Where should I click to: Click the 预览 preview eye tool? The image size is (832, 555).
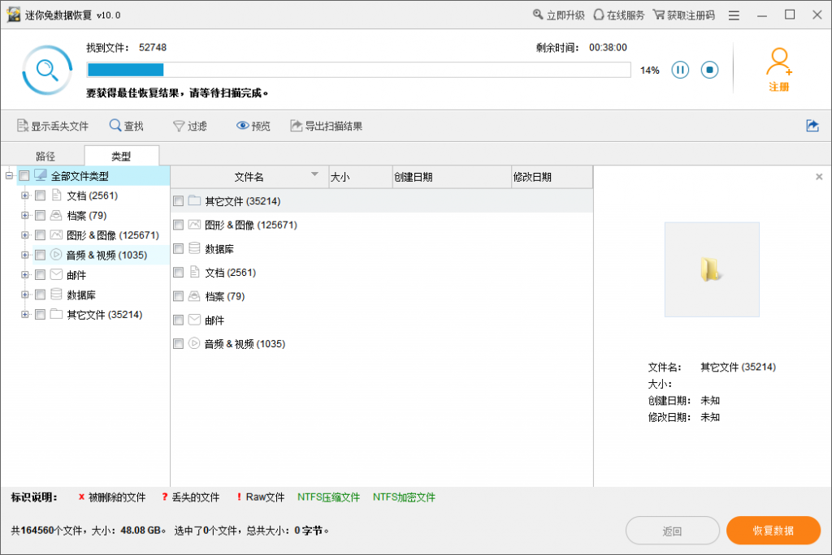253,126
